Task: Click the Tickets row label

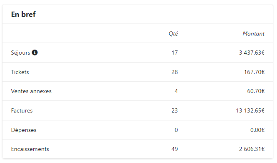Action: 20,72
